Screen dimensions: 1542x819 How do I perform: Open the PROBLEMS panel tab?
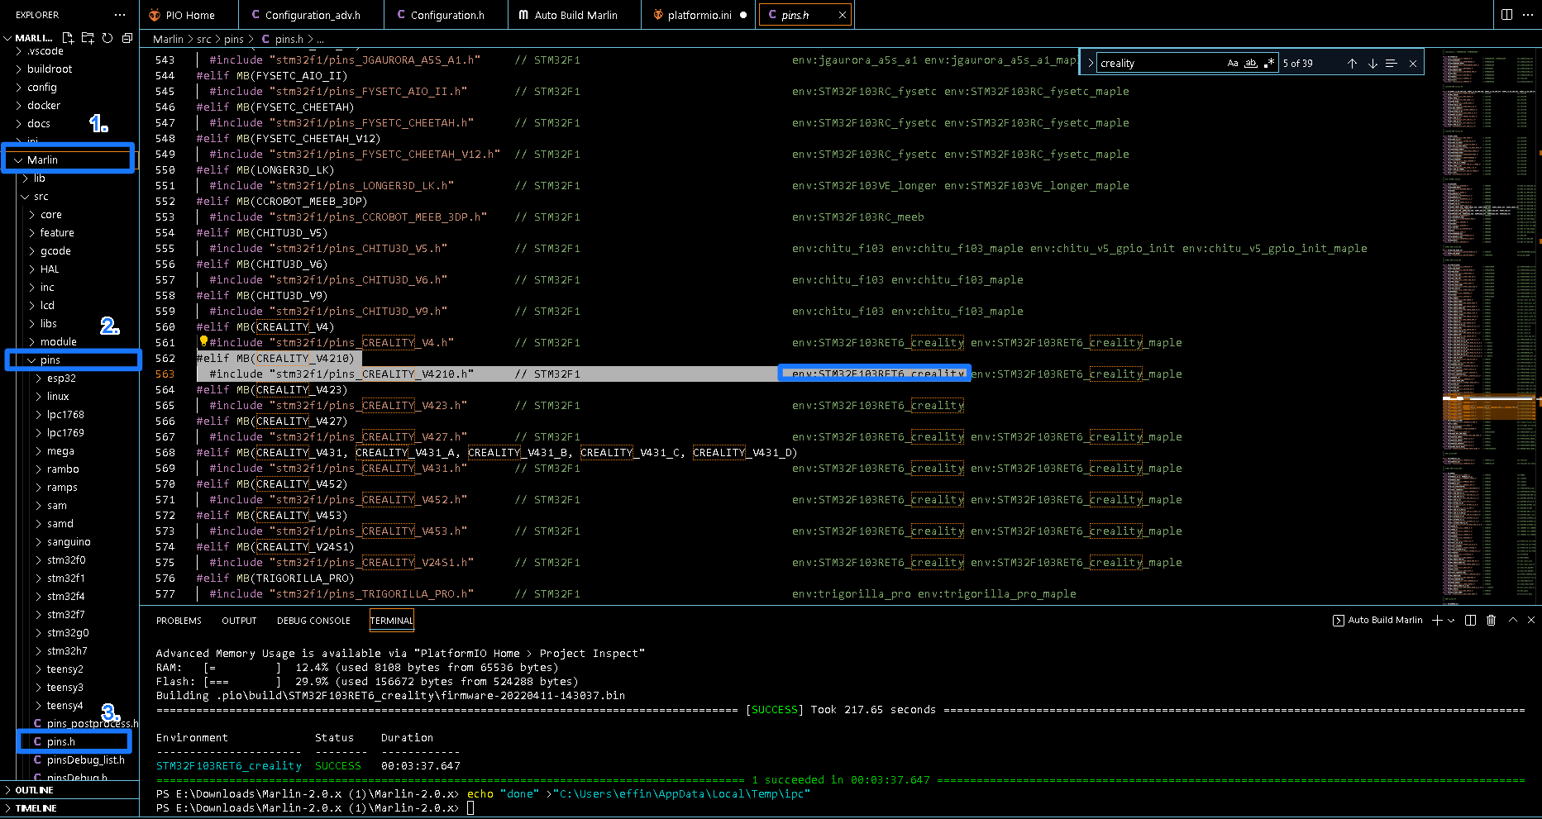pos(179,621)
